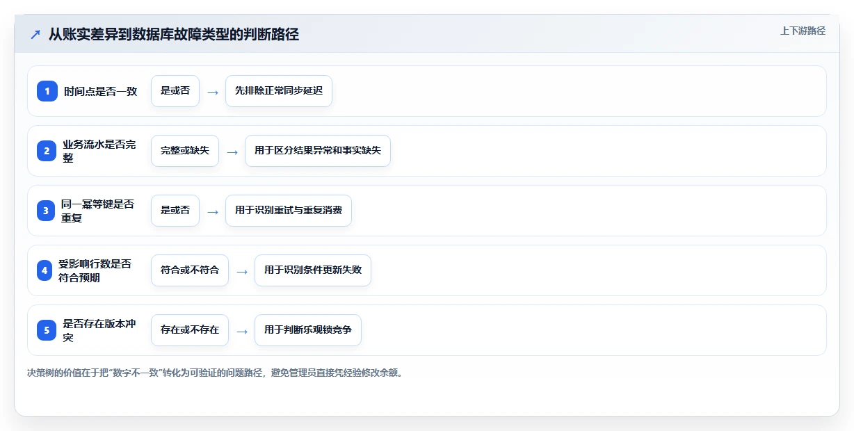Image resolution: width=854 pixels, height=431 pixels.
Task: Click step number 3 badge
Action: pyautogui.click(x=47, y=211)
